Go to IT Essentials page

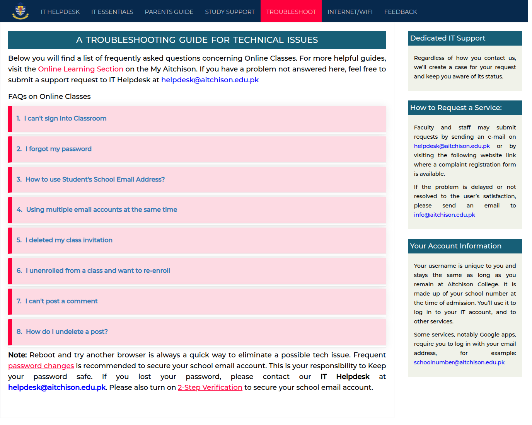[112, 12]
